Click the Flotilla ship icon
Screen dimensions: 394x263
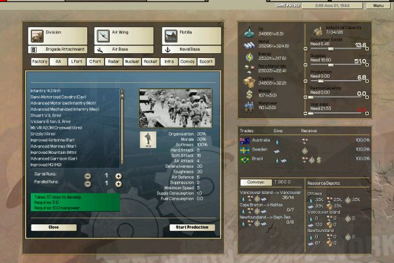pos(171,36)
